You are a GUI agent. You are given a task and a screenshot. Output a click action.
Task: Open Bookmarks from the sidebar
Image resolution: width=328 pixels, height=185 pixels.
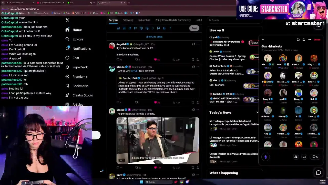[77, 86]
